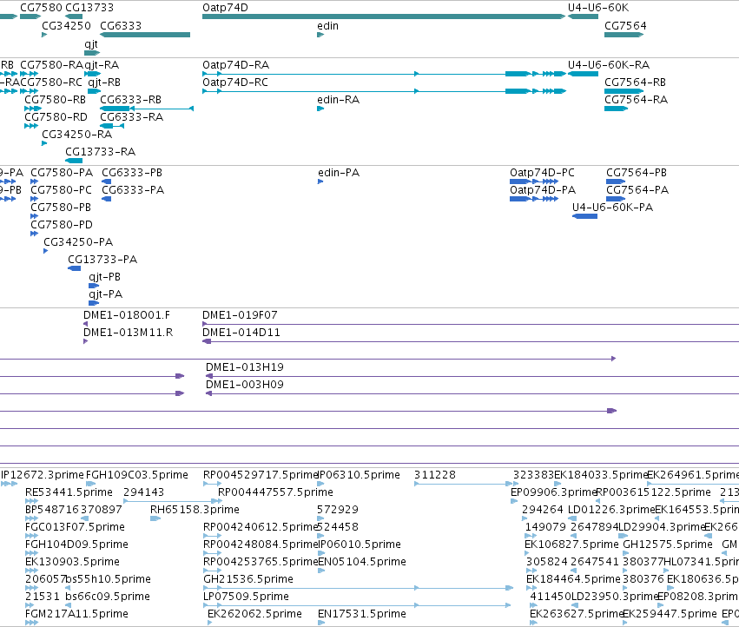Screen dimensions: 739x627
Task: Select EST EN17531.5prime
Action: [321, 623]
